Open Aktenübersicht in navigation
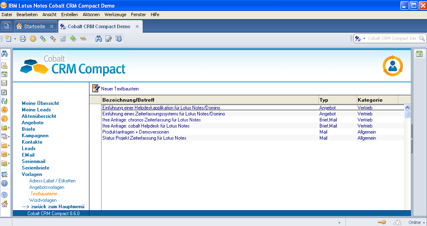This screenshot has height=226, width=427. pos(39,116)
